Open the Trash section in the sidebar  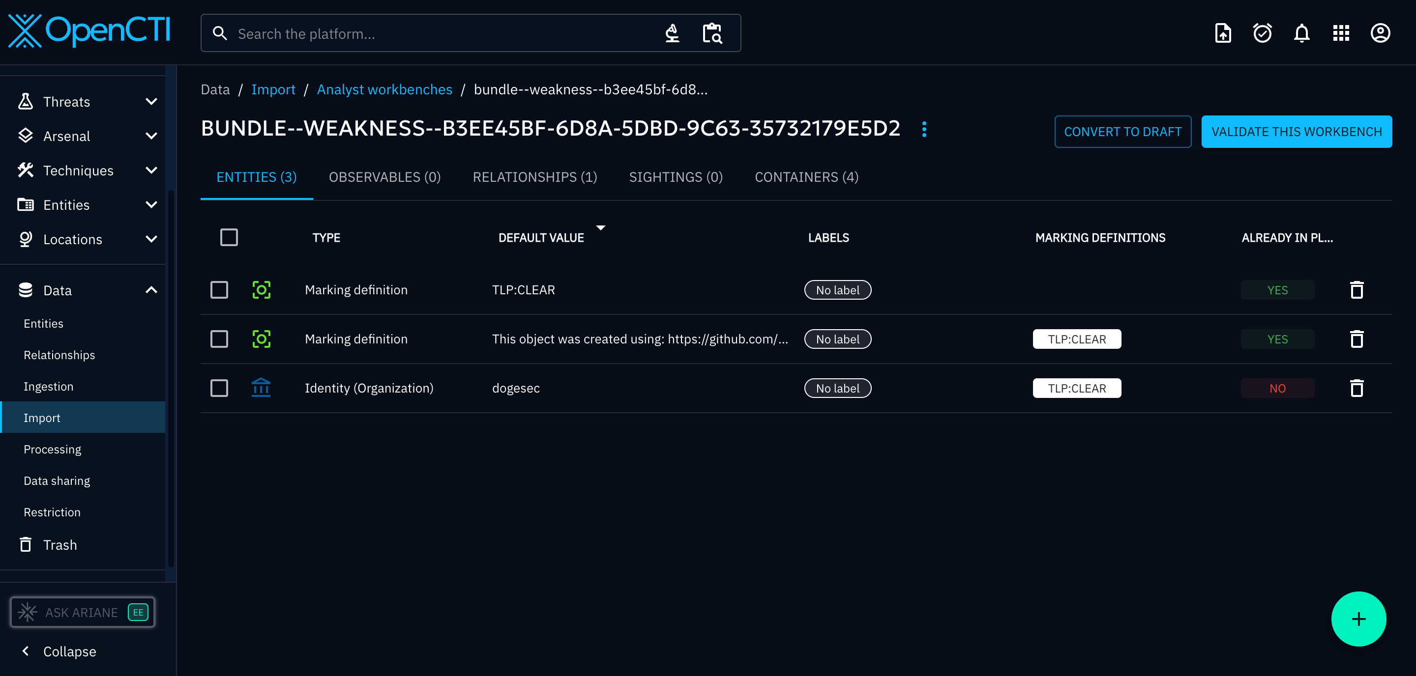pyautogui.click(x=60, y=545)
